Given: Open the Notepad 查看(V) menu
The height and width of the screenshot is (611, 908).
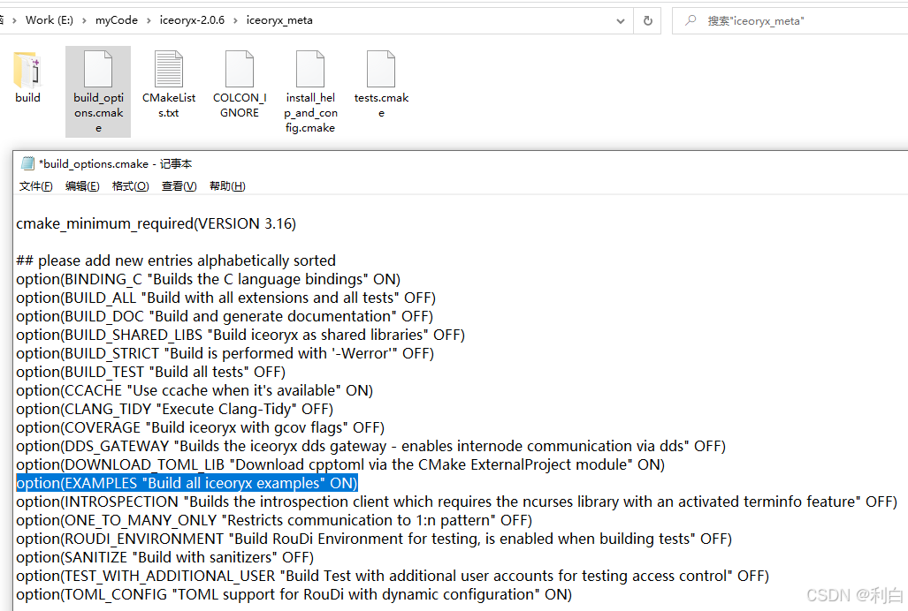Looking at the screenshot, I should tap(179, 186).
